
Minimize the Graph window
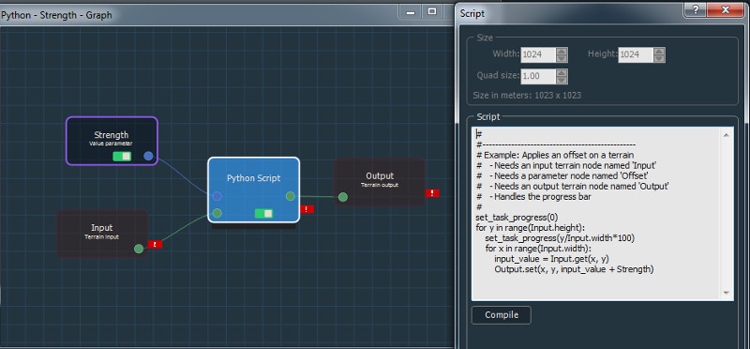(411, 12)
